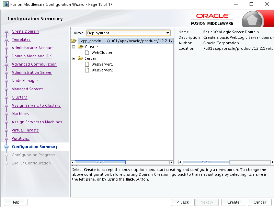Maximize the wizard window
Screen dimensions: 274x207
(251, 4)
